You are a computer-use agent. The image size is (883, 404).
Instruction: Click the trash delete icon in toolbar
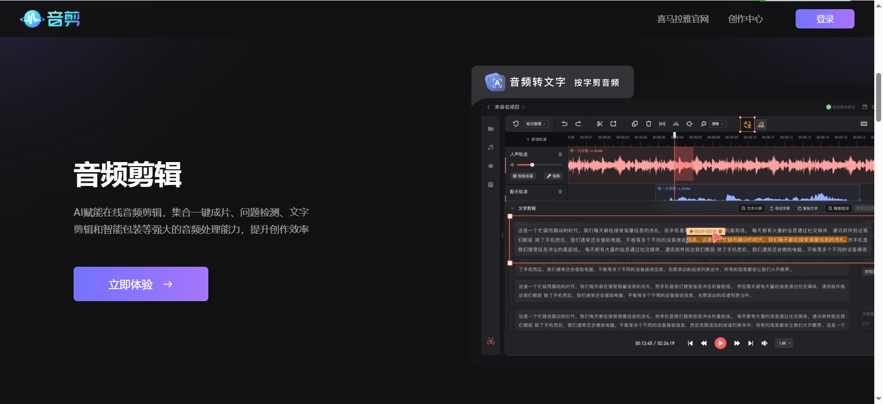(648, 123)
